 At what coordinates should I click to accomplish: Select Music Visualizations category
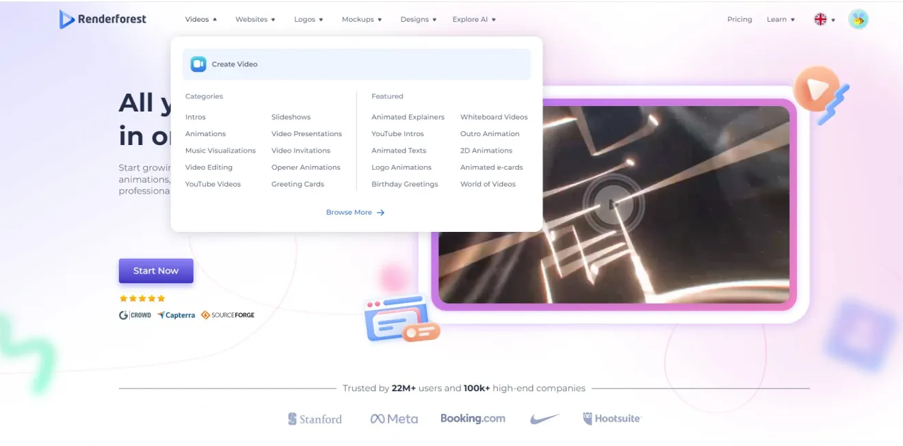pyautogui.click(x=220, y=150)
